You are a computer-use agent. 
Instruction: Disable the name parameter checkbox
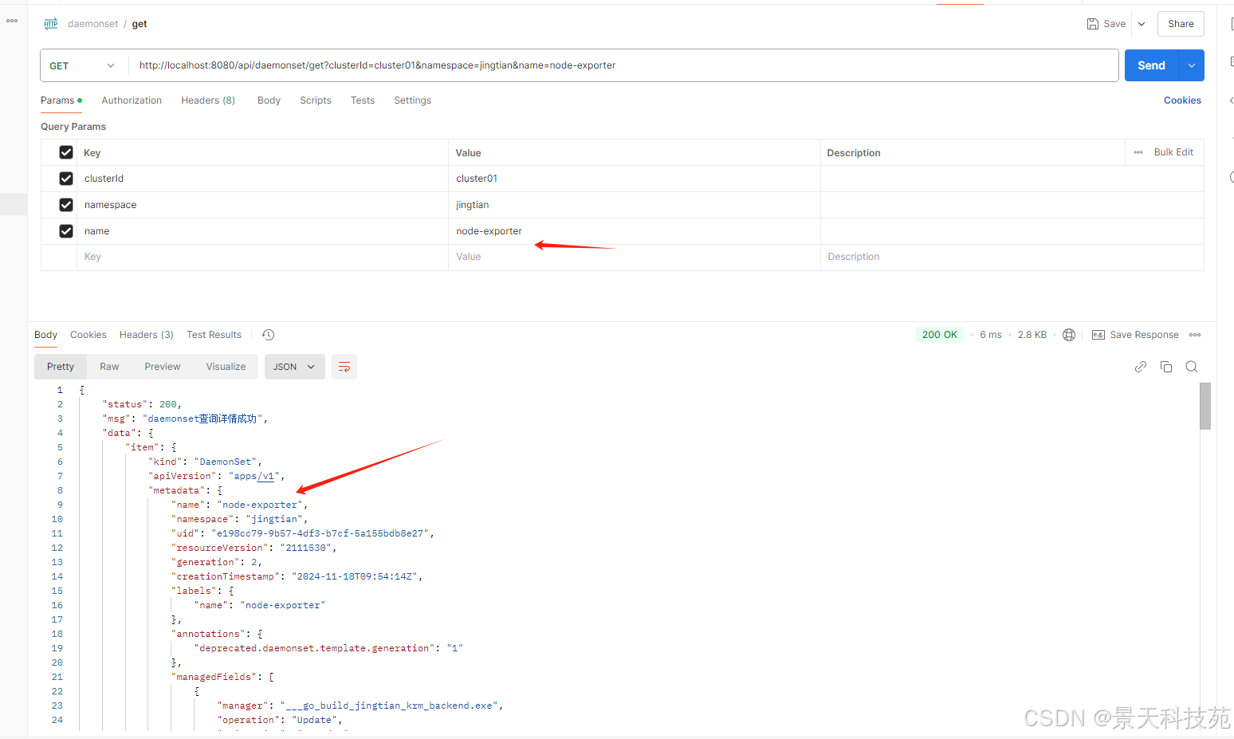pyautogui.click(x=66, y=231)
